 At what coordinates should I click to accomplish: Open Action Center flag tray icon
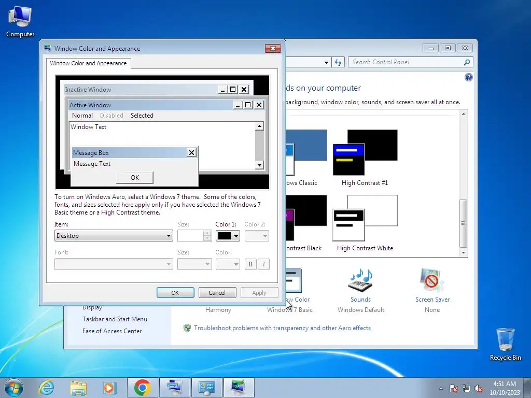coord(453,388)
